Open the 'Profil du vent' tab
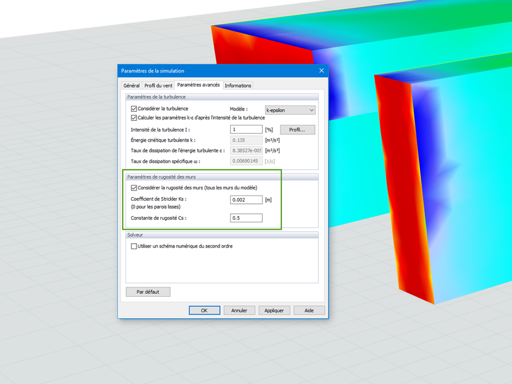The image size is (512, 384). [x=158, y=85]
